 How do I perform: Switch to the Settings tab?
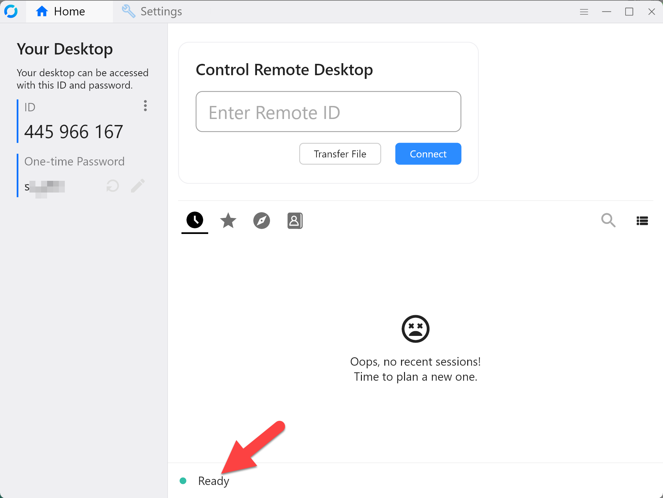(152, 12)
